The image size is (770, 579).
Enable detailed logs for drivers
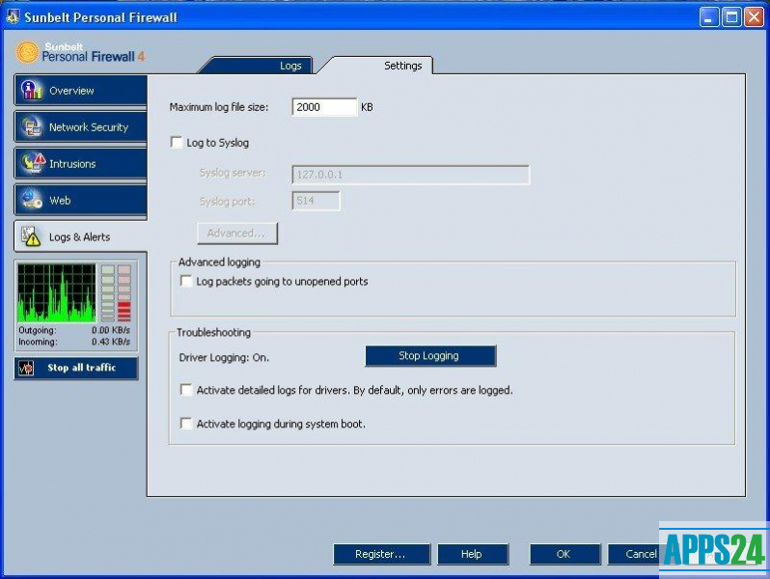186,391
